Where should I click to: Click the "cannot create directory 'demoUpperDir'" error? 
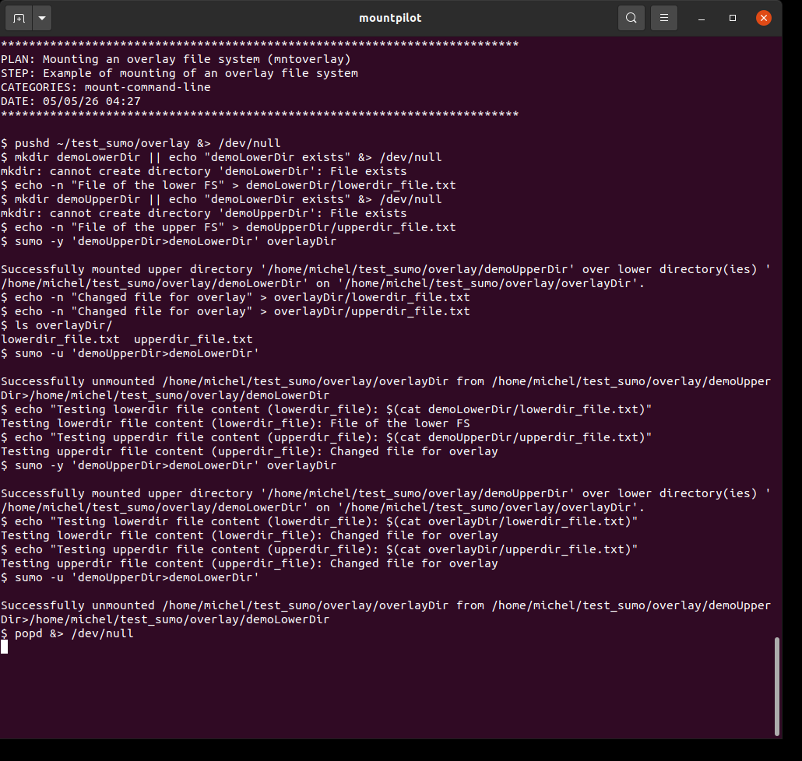click(203, 214)
